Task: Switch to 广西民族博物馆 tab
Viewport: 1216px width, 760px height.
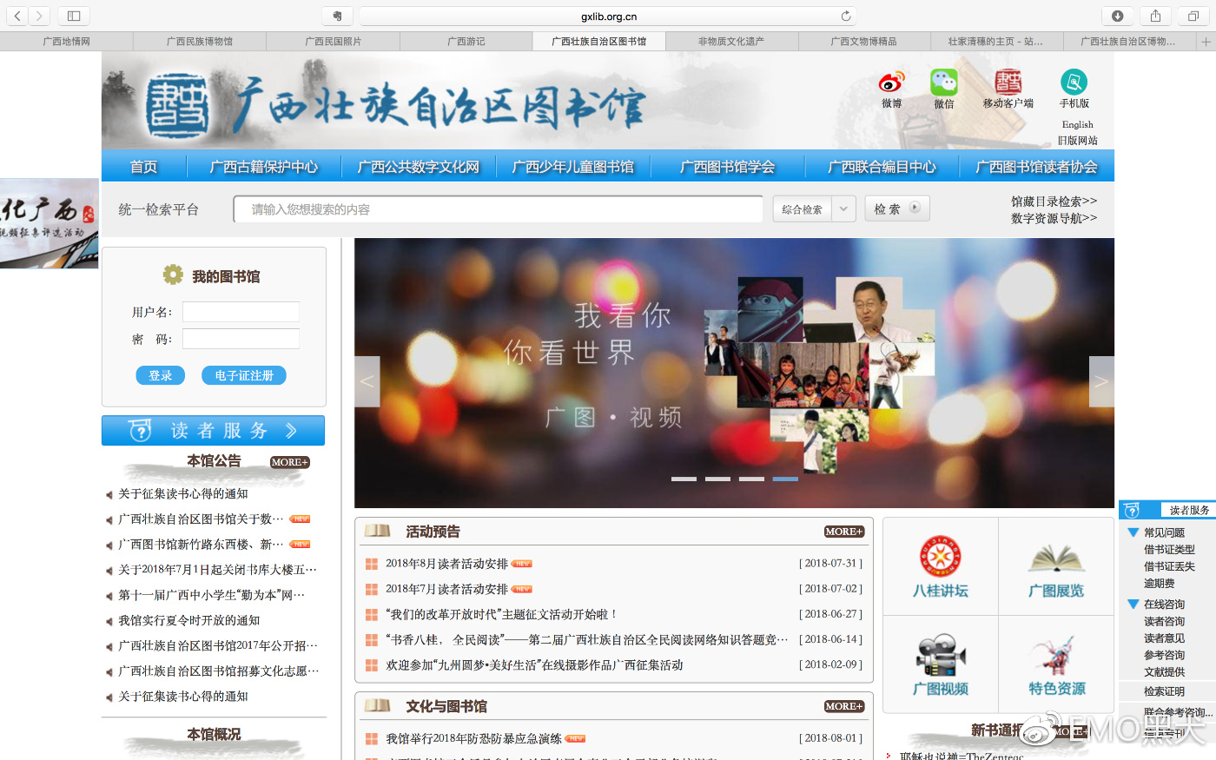Action: tap(200, 41)
